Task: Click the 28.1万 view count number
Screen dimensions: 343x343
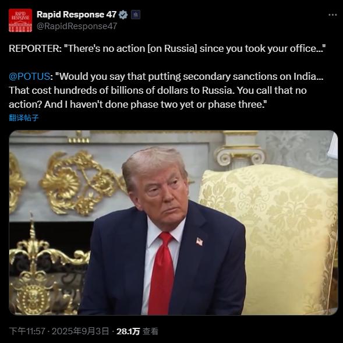Action: [128, 331]
